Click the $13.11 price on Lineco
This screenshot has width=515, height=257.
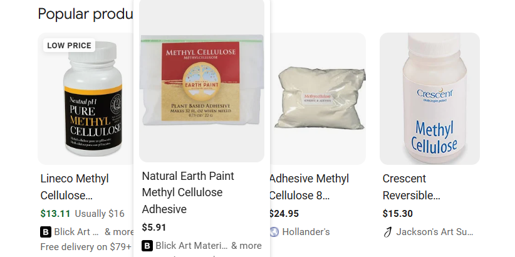point(55,214)
